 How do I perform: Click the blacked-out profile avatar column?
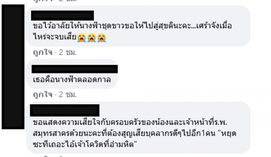(13, 67)
